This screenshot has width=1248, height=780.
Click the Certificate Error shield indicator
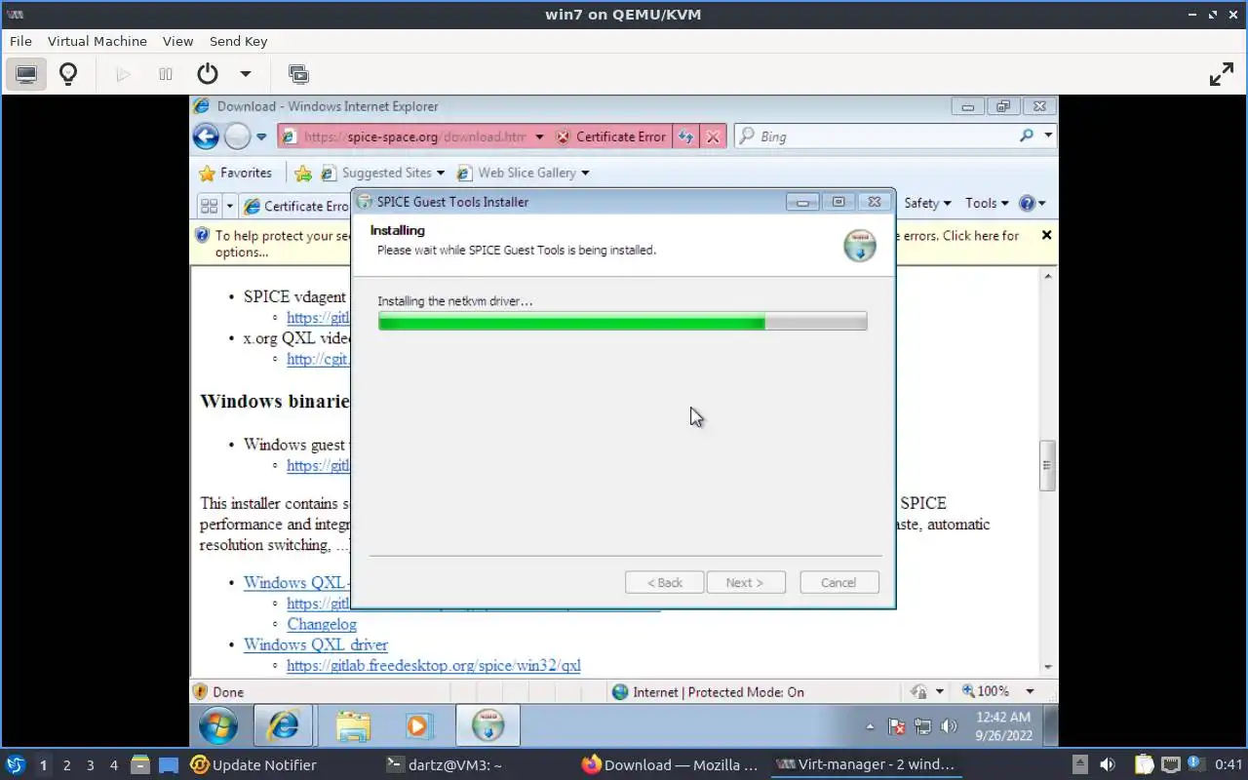pos(611,136)
